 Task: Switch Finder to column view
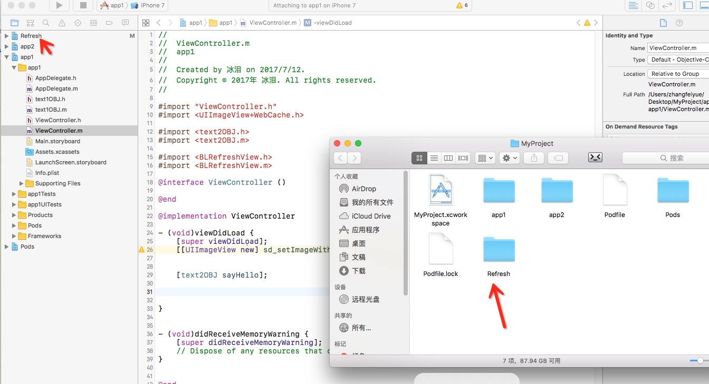point(448,158)
